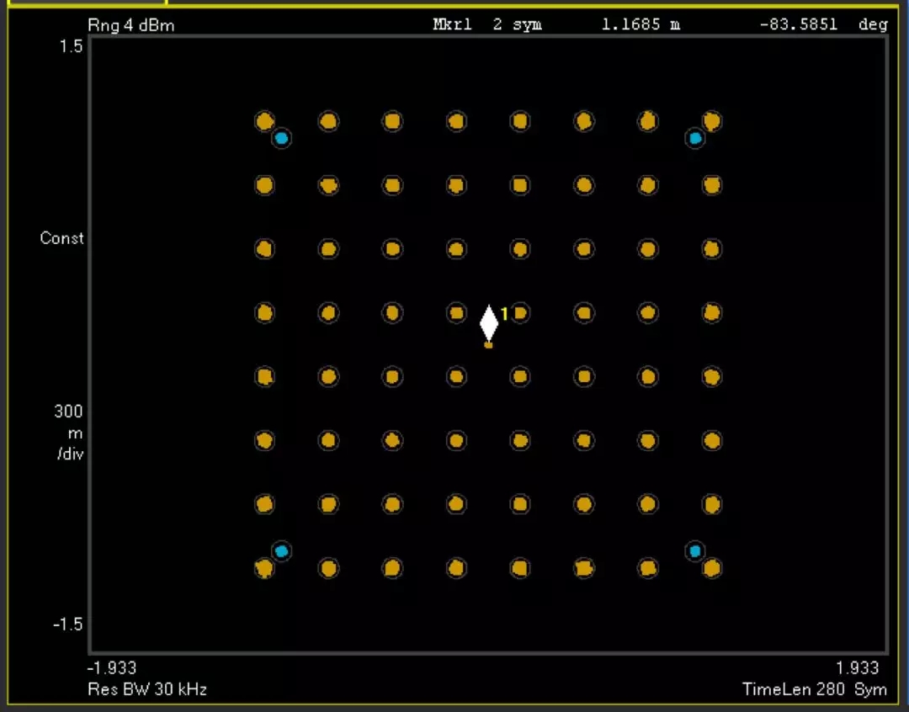Click the 300 m /div scale label

pyautogui.click(x=69, y=433)
